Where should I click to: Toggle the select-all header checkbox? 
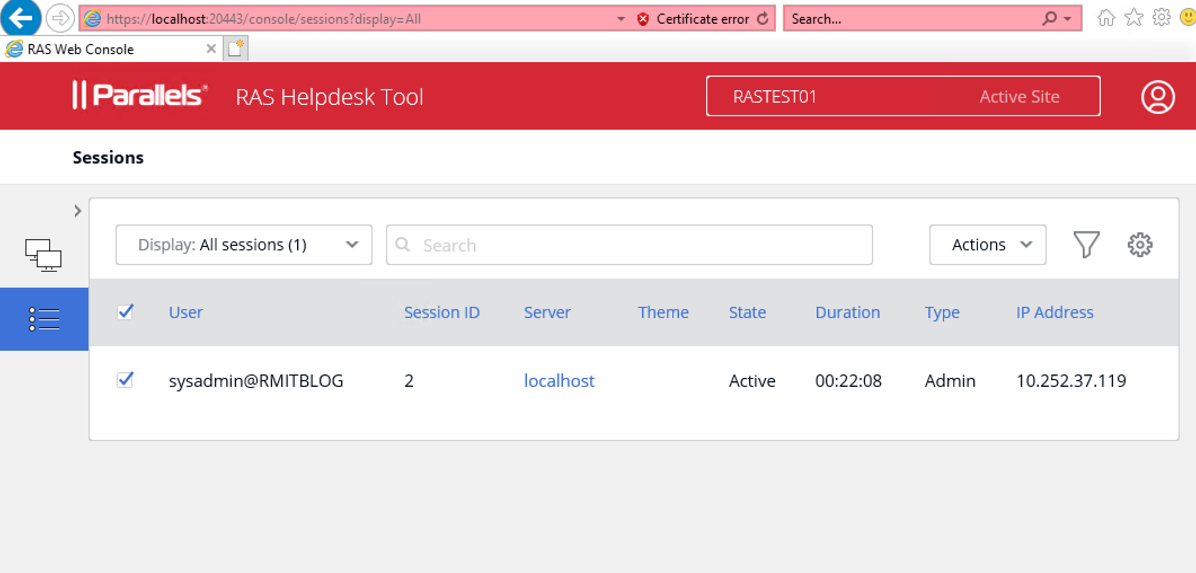point(125,312)
